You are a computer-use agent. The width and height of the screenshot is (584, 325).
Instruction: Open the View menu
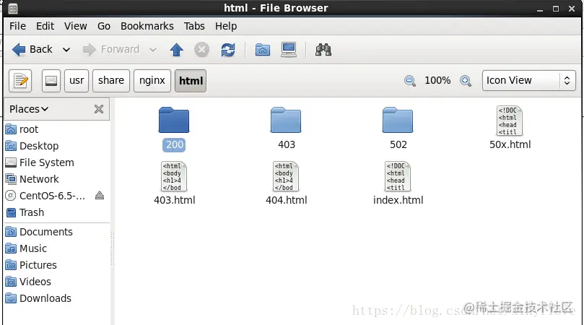click(x=75, y=26)
